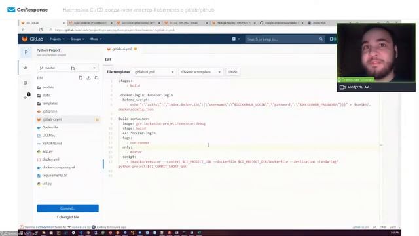This screenshot has height=236, width=419.
Task: Open the GitLab home logo
Action: pos(32,39)
